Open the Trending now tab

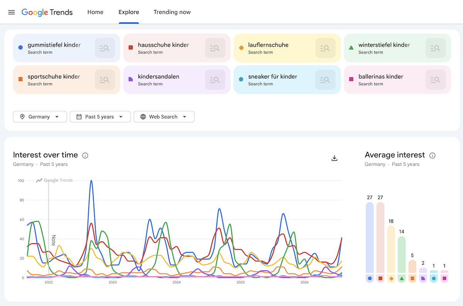[x=172, y=12]
